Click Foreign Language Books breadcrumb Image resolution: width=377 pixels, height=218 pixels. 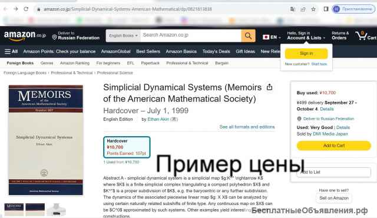(x=25, y=72)
